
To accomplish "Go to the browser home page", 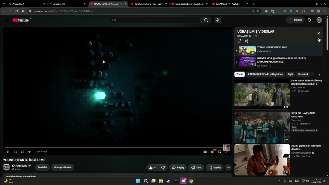I will (x=23, y=11).
